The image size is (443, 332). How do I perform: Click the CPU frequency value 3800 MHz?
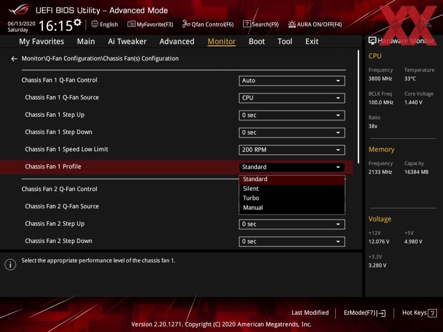[x=380, y=79]
